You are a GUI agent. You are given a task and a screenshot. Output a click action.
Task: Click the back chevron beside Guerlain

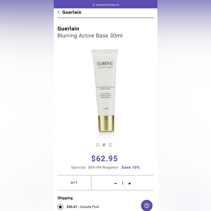click(59, 12)
